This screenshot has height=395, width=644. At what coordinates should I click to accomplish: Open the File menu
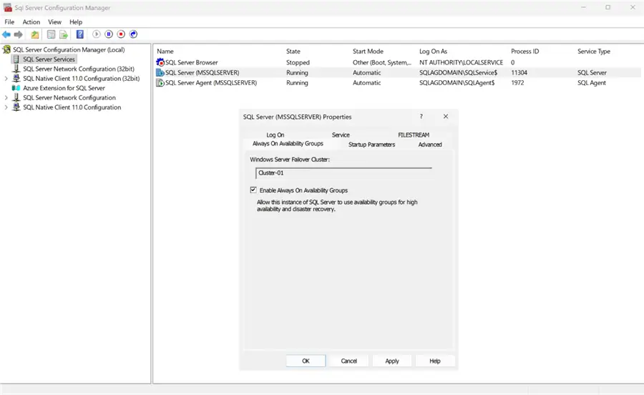9,21
